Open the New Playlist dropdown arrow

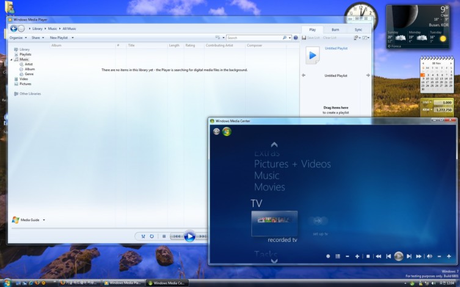click(x=73, y=38)
